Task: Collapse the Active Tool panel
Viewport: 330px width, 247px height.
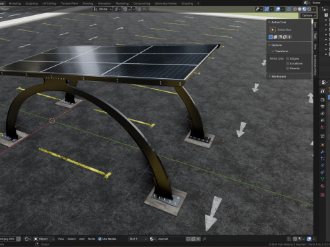Action: pyautogui.click(x=269, y=22)
